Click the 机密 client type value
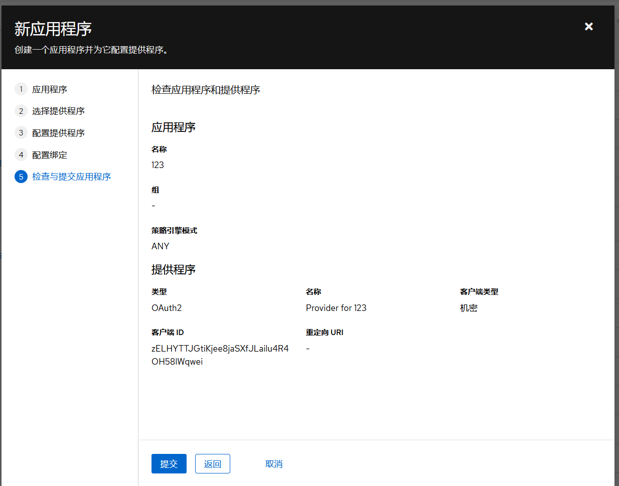Image resolution: width=619 pixels, height=486 pixels. pos(469,308)
